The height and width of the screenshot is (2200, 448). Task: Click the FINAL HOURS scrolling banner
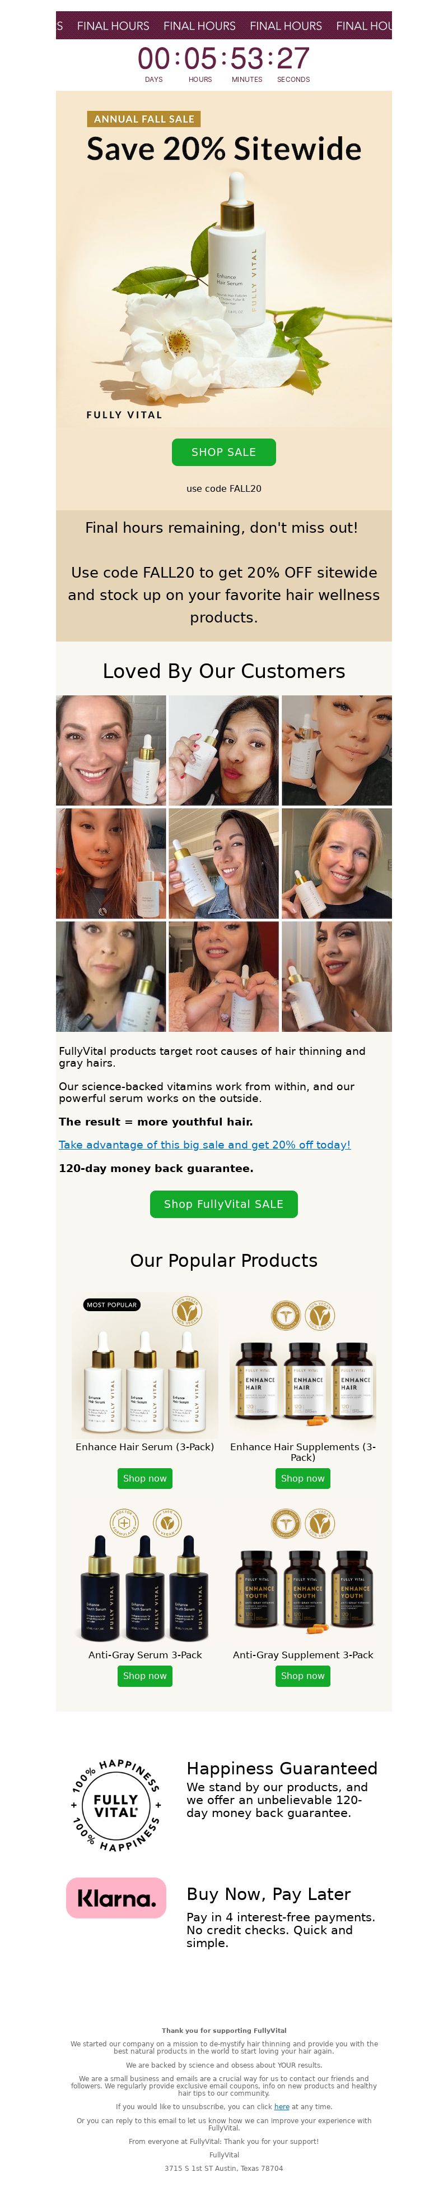click(223, 26)
